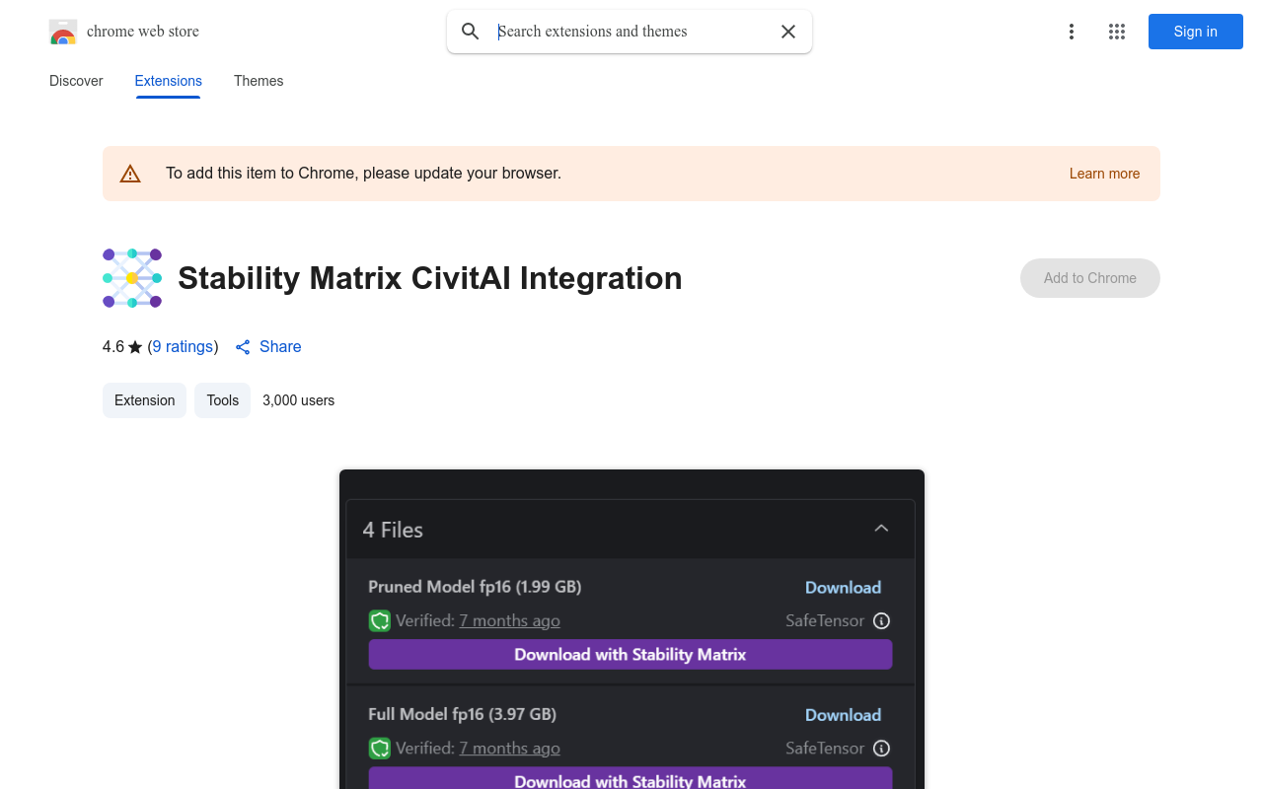Click the warning triangle icon in banner
Viewport: 1263px width, 789px height.
point(130,174)
